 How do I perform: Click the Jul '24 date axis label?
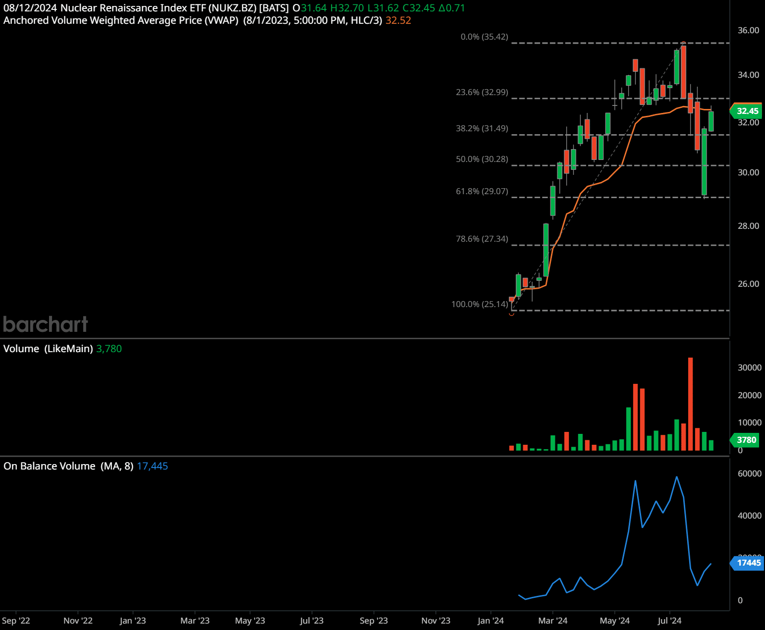[669, 621]
